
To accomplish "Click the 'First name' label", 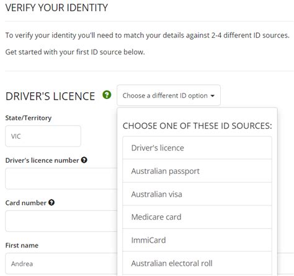I will pos(22,245).
